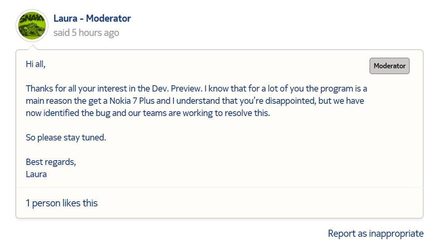Click the speech bubble pointer under the avatar
Image resolution: width=439 pixels, height=249 pixels.
click(33, 48)
